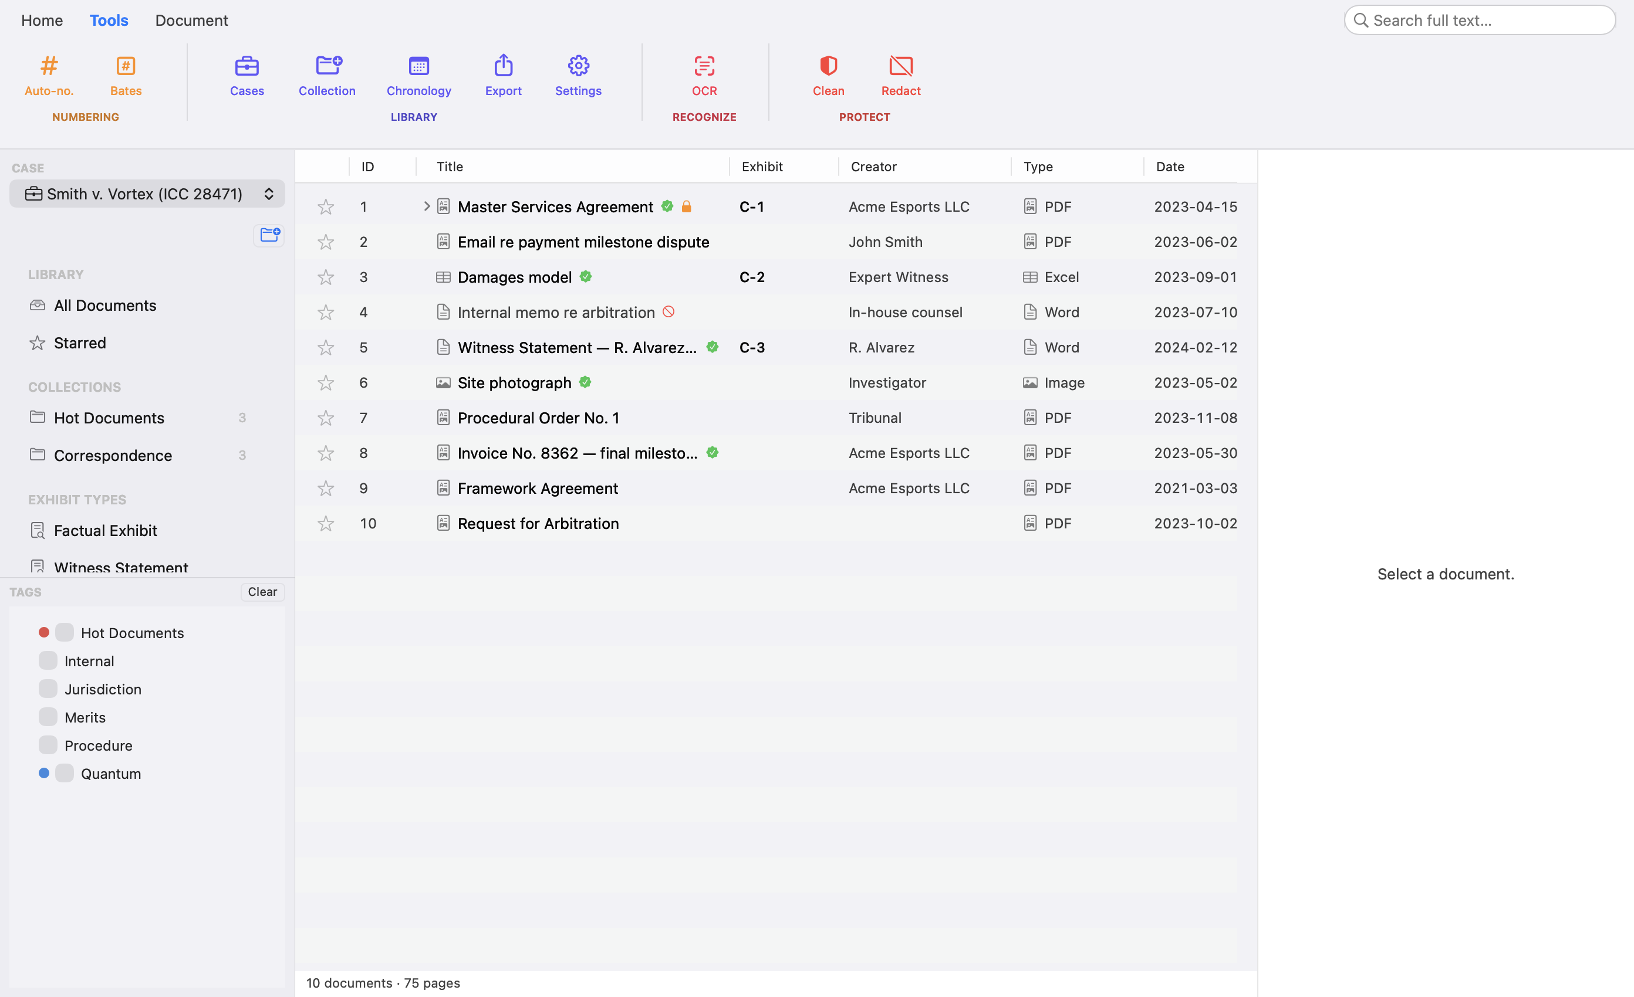
Task: Click the Search full text field
Action: click(x=1480, y=21)
